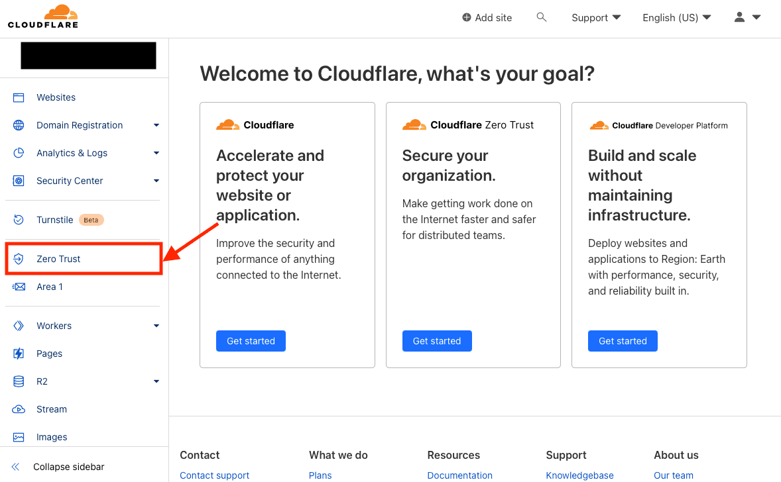Expand the R2 submenu arrow
This screenshot has height=482, width=781.
coord(156,381)
